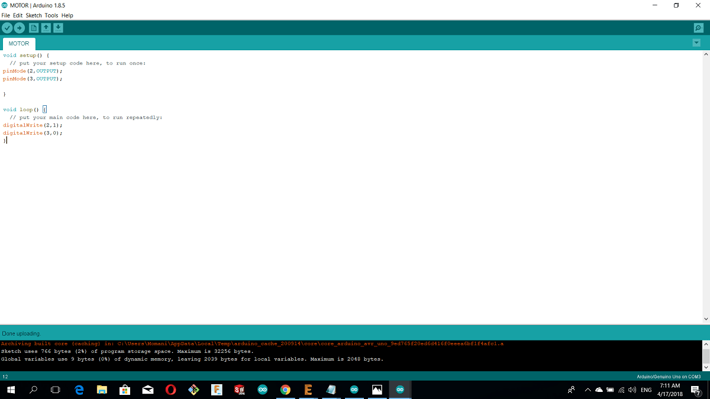Click the console scrollbar up arrow
The image size is (710, 399).
point(706,344)
